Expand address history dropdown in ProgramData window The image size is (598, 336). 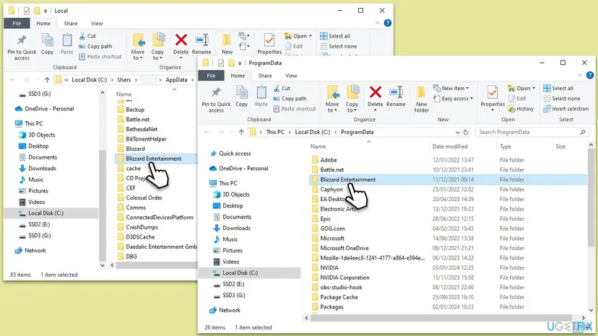(458, 132)
